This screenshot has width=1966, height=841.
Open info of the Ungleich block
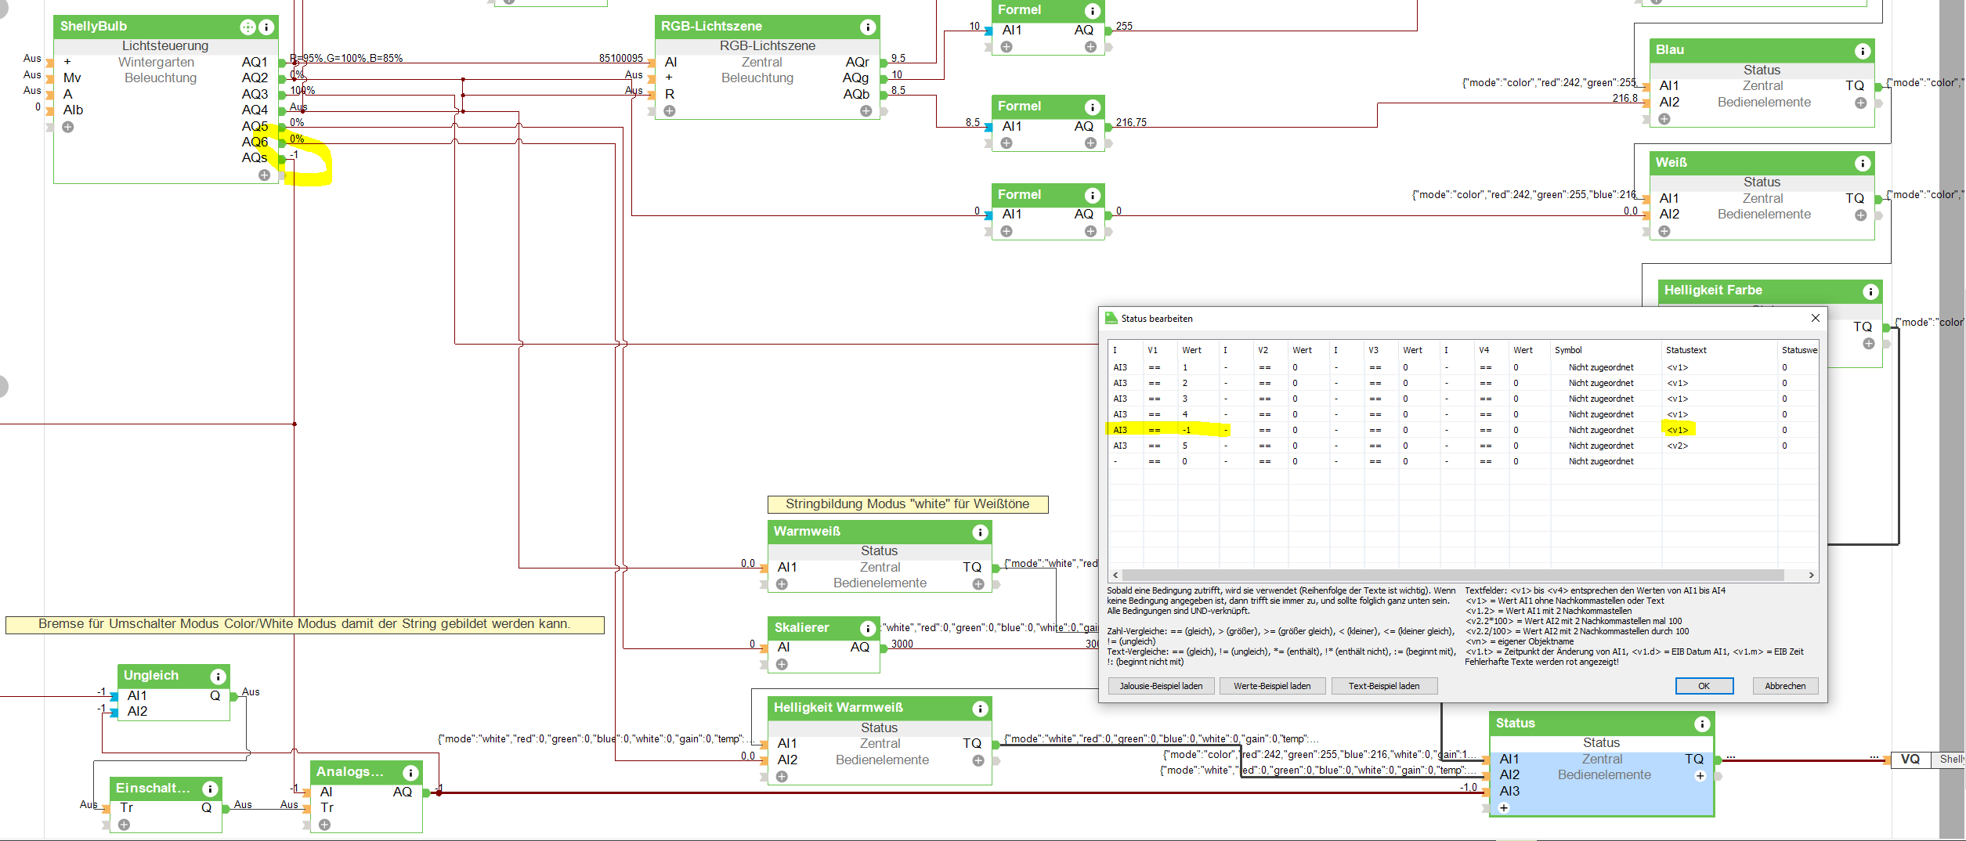point(218,677)
